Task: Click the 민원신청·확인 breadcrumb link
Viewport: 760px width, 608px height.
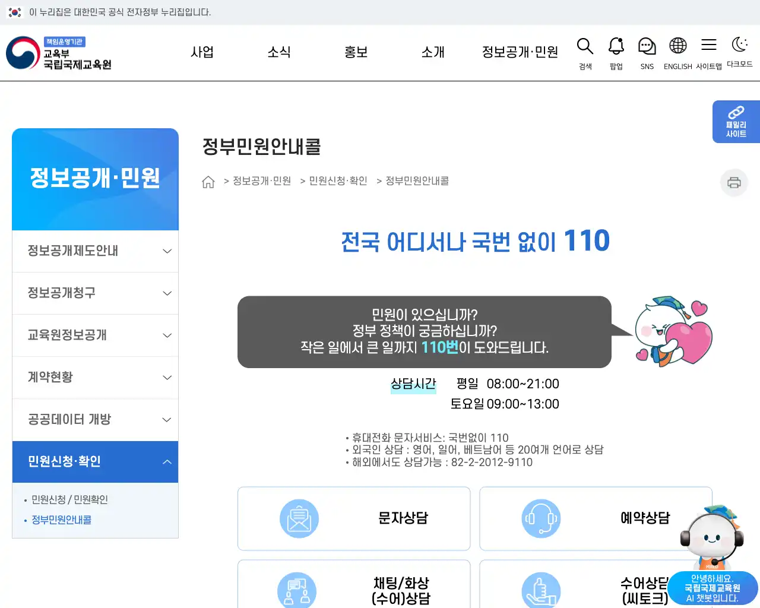Action: 338,181
